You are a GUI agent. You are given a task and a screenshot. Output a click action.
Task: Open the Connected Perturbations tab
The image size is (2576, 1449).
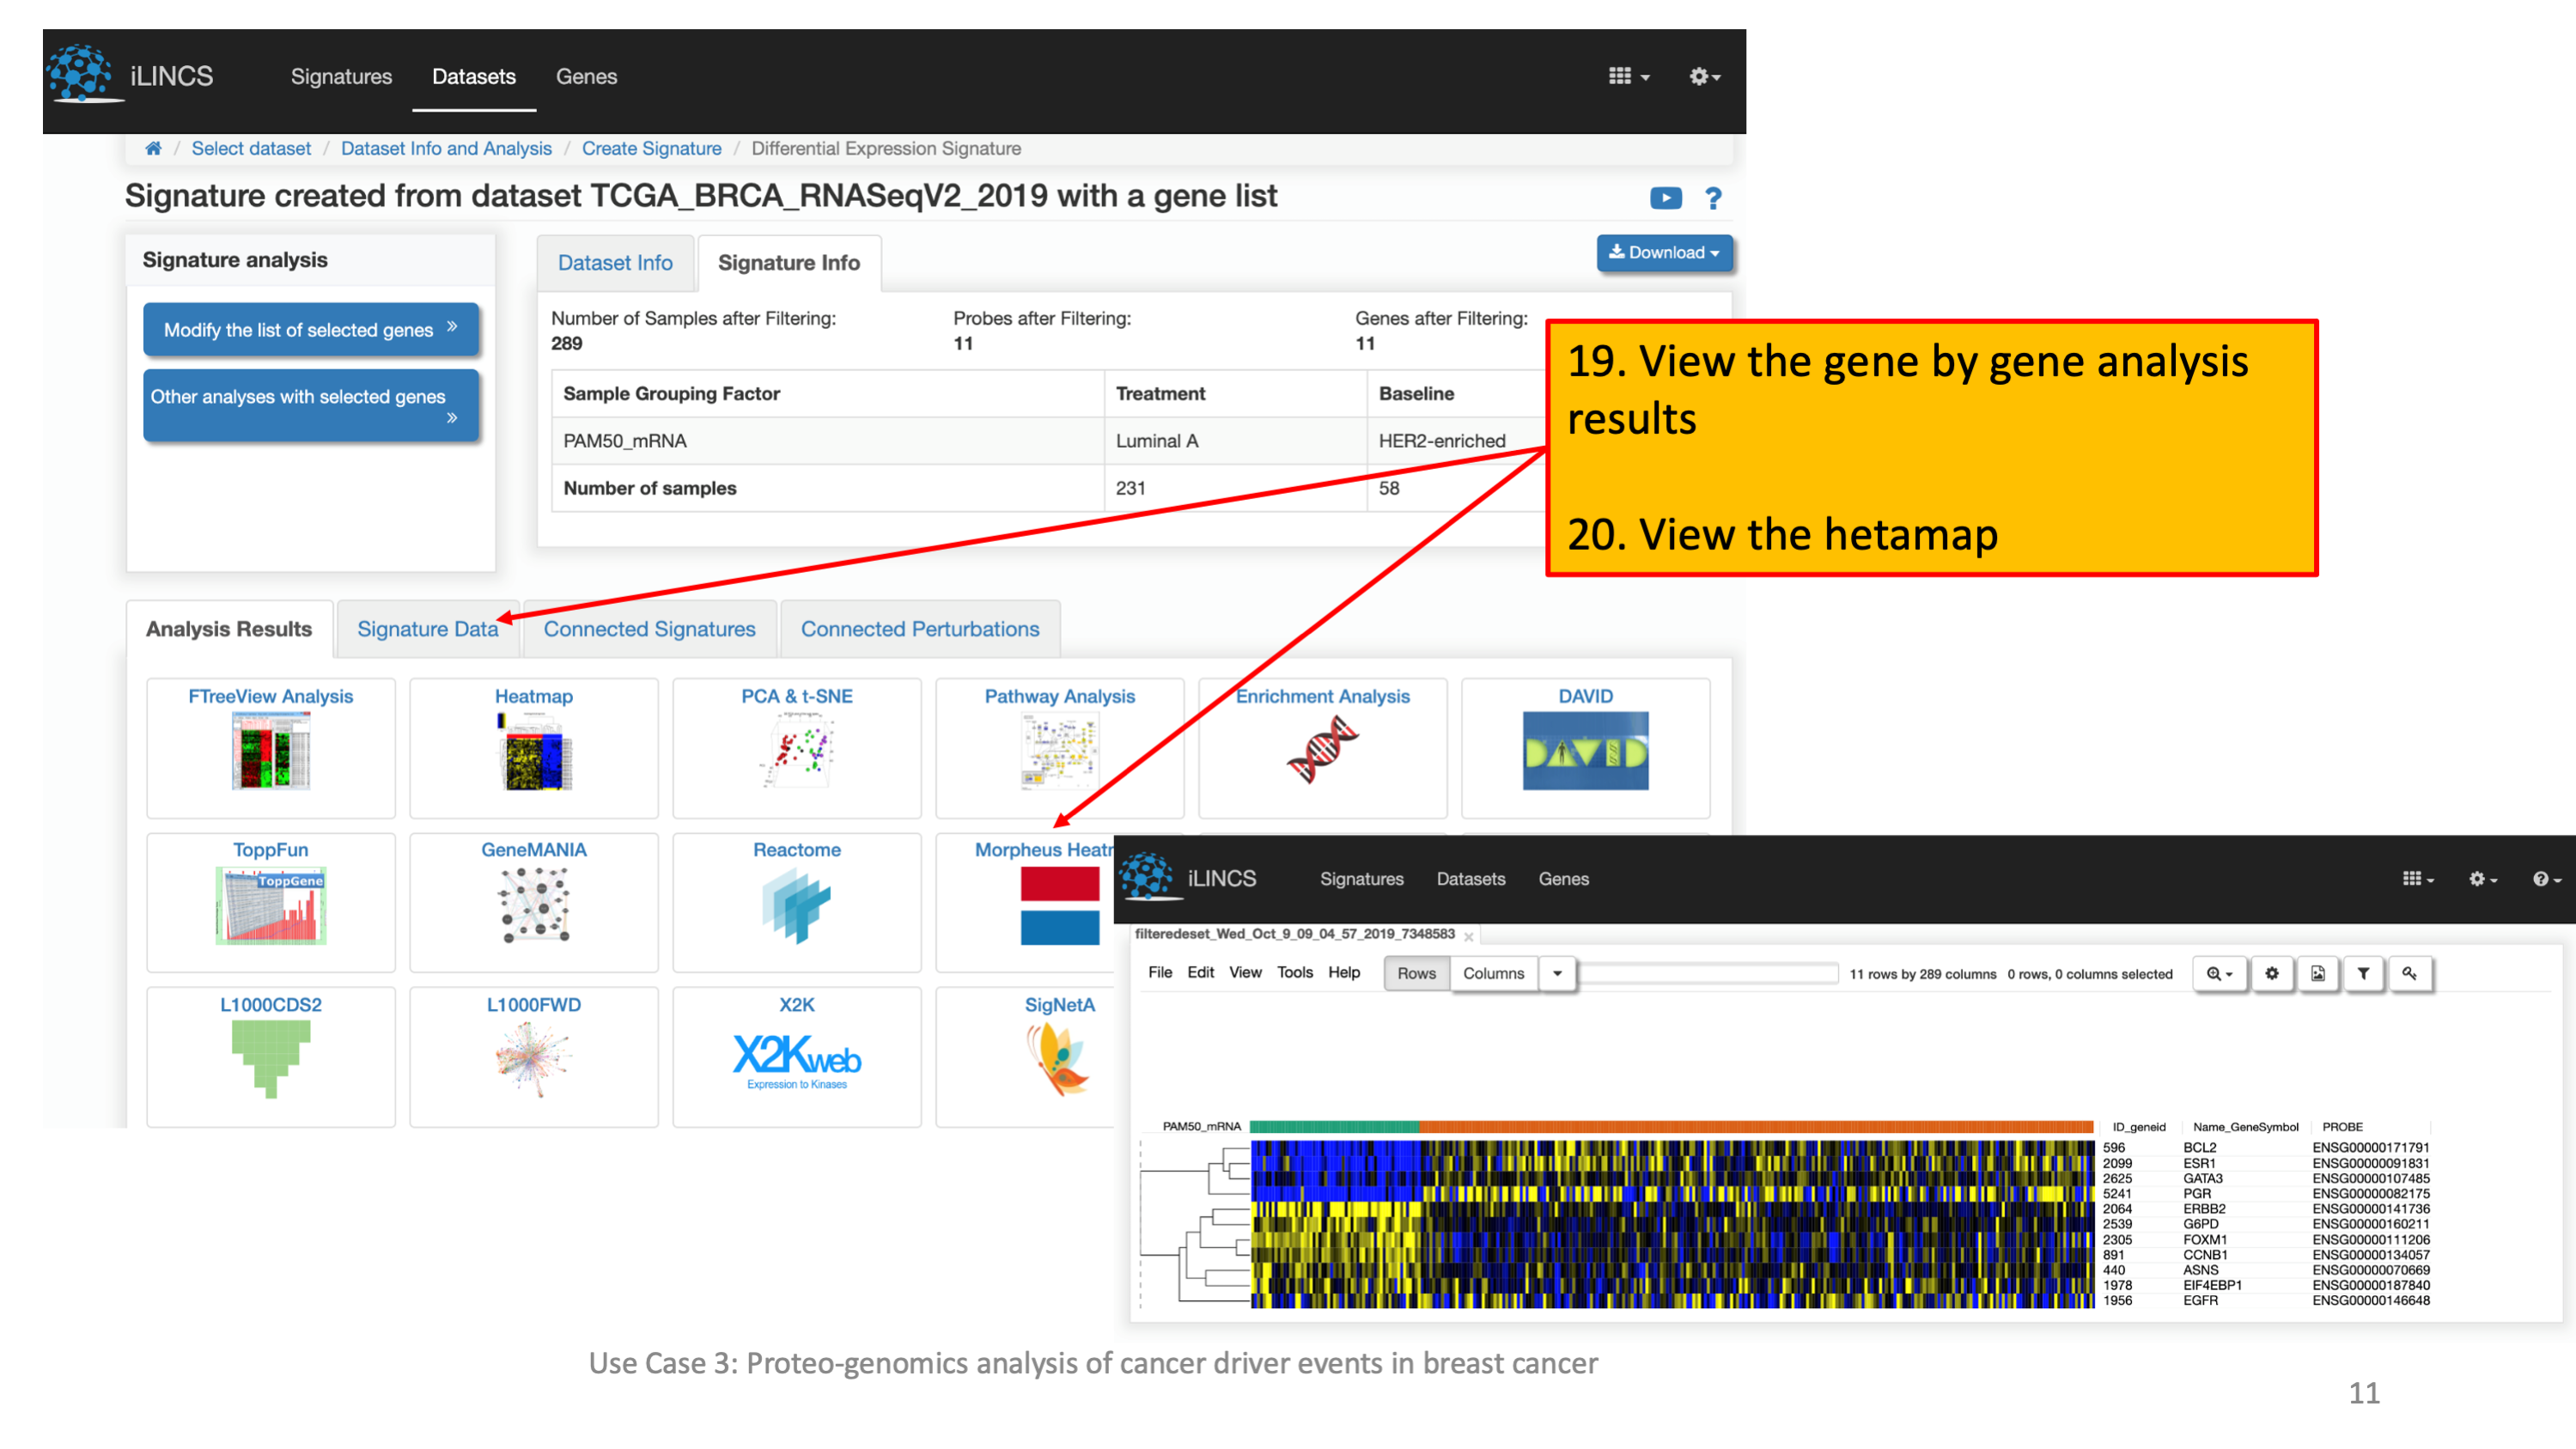(919, 629)
